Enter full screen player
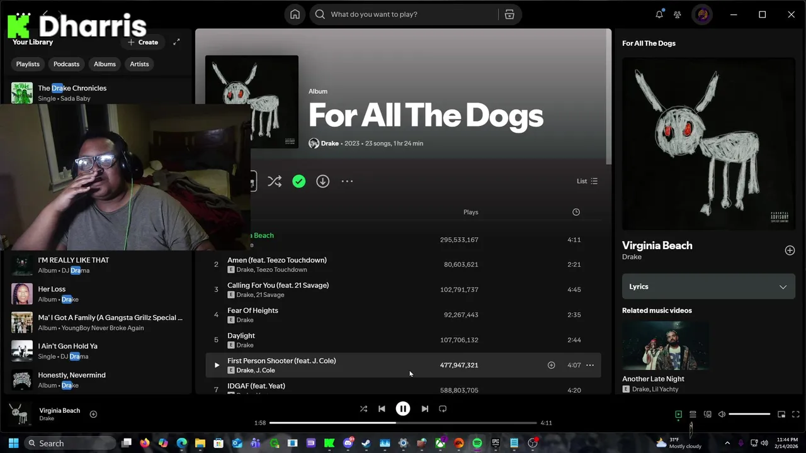The image size is (806, 453). point(796,414)
